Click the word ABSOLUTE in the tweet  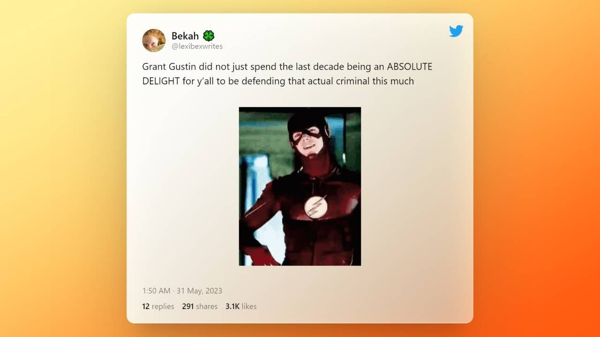409,66
